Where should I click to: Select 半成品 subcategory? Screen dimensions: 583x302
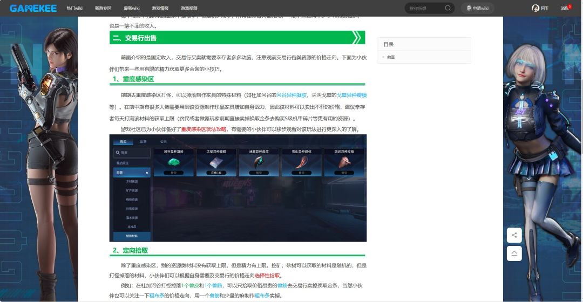coord(132,226)
